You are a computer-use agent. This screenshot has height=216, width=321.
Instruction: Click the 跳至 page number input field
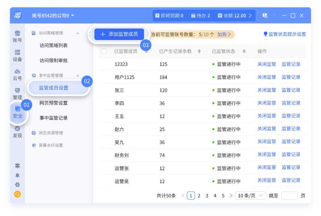(x=289, y=196)
